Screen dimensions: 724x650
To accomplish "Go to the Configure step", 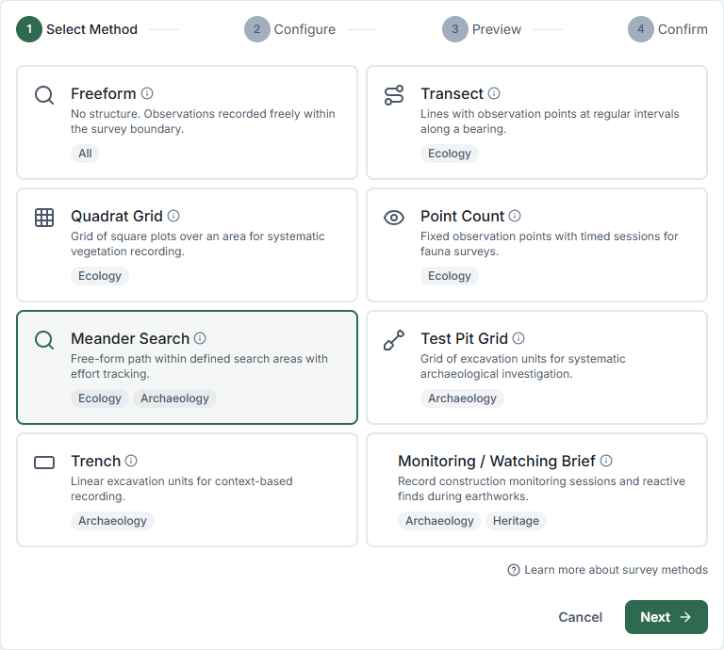I will pos(290,29).
